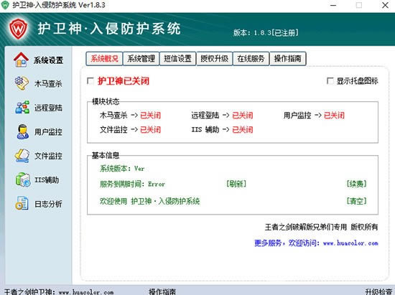395x295 pixels.
Task: Click the [清空] clear link
Action: click(356, 201)
